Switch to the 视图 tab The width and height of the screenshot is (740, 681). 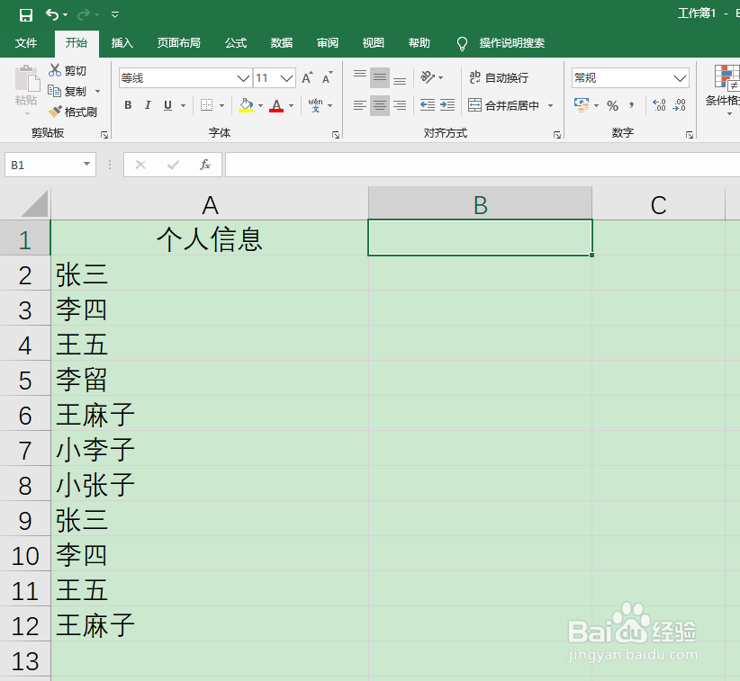click(374, 43)
